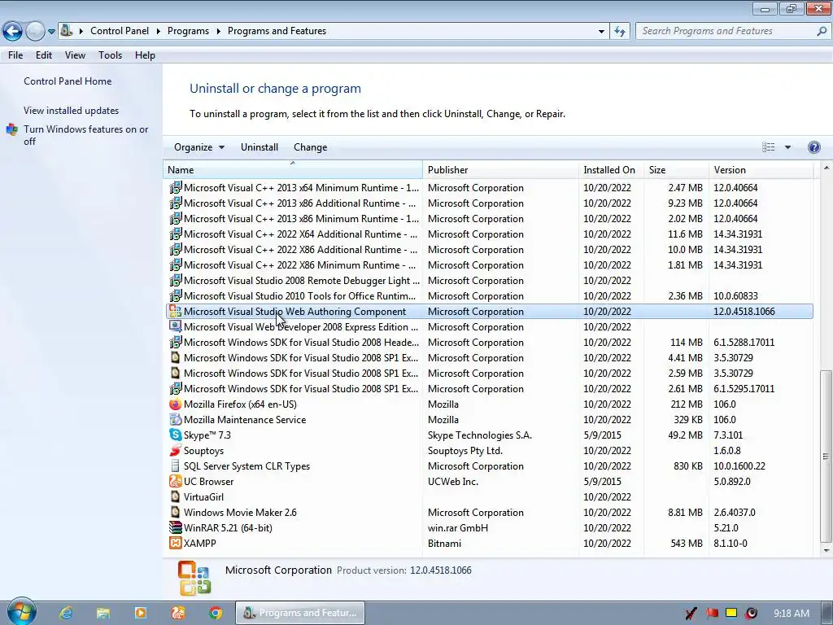
Task: Expand the arrow after Control Panel breadcrumb
Action: 159,32
